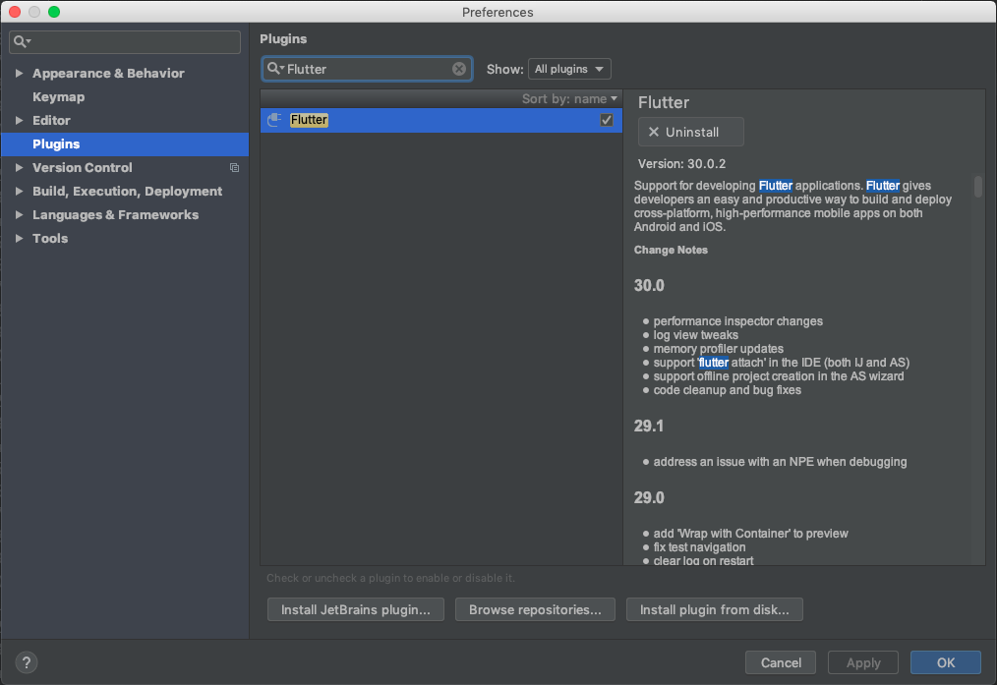Expand Build, Execution, Deployment section
Screen dimensions: 997x685
19,192
